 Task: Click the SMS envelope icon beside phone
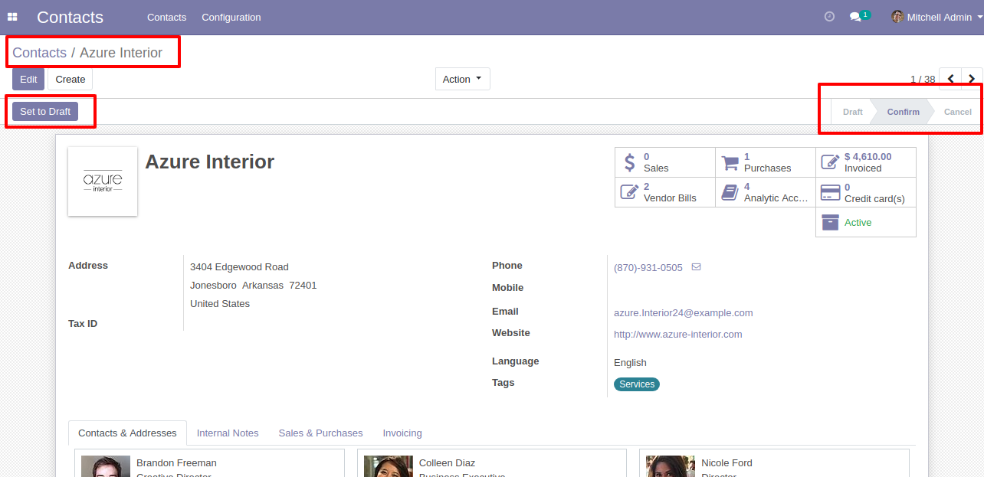tap(696, 267)
